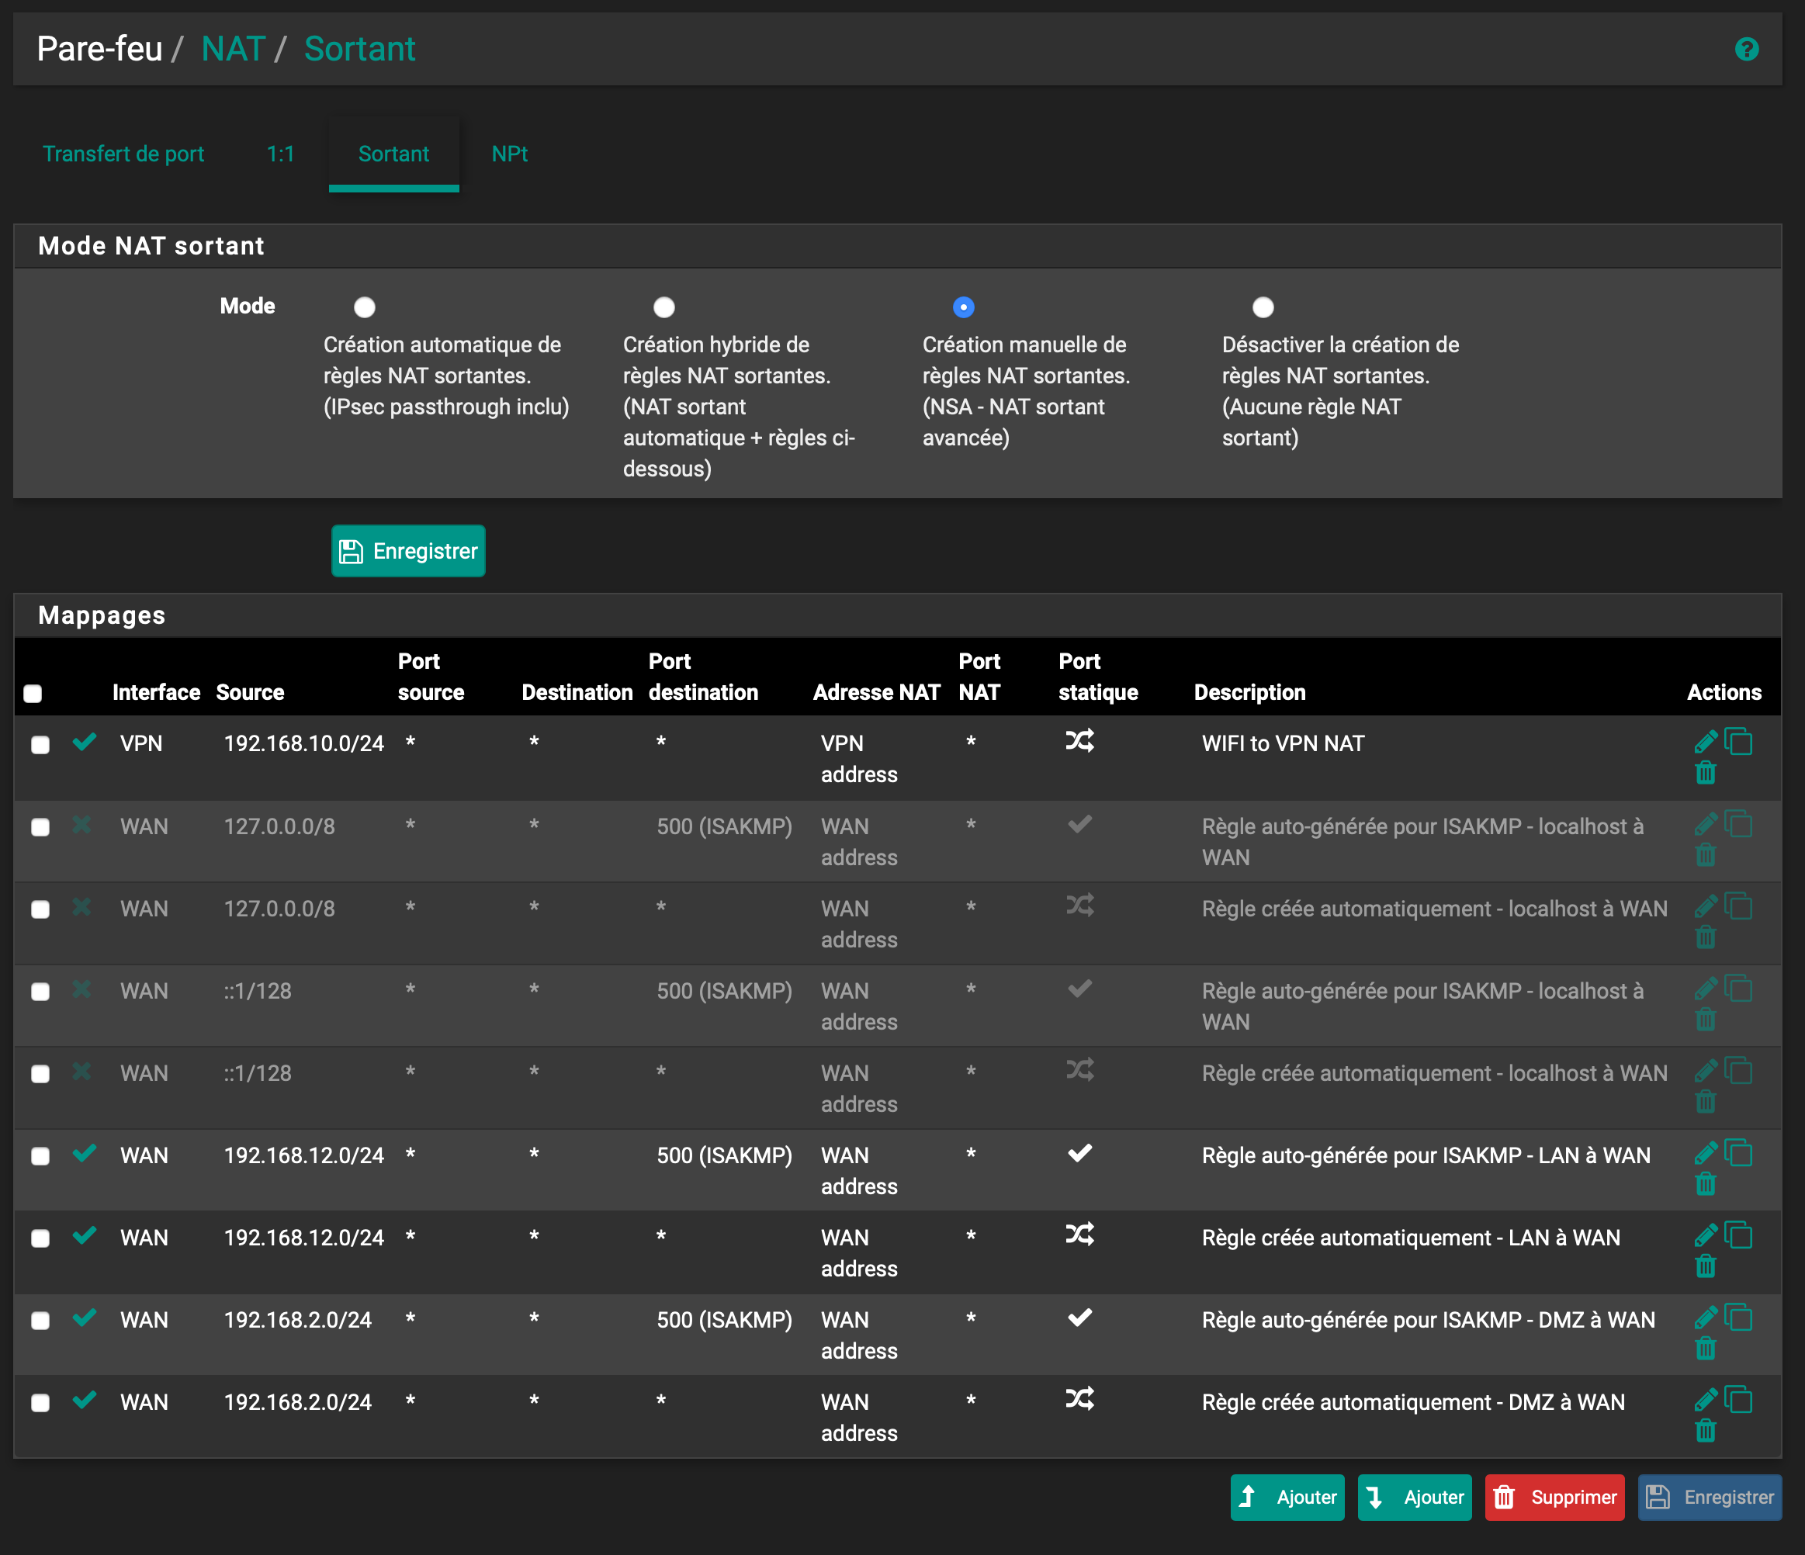Viewport: 1805px width, 1555px height.
Task: Delete the WIFI to VPN NAT mapping
Action: tap(1705, 773)
